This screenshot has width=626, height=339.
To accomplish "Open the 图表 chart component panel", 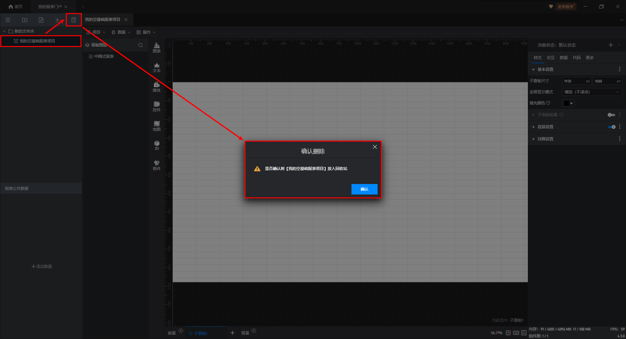I will coord(156,48).
